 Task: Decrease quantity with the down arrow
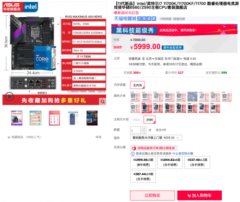144,132
